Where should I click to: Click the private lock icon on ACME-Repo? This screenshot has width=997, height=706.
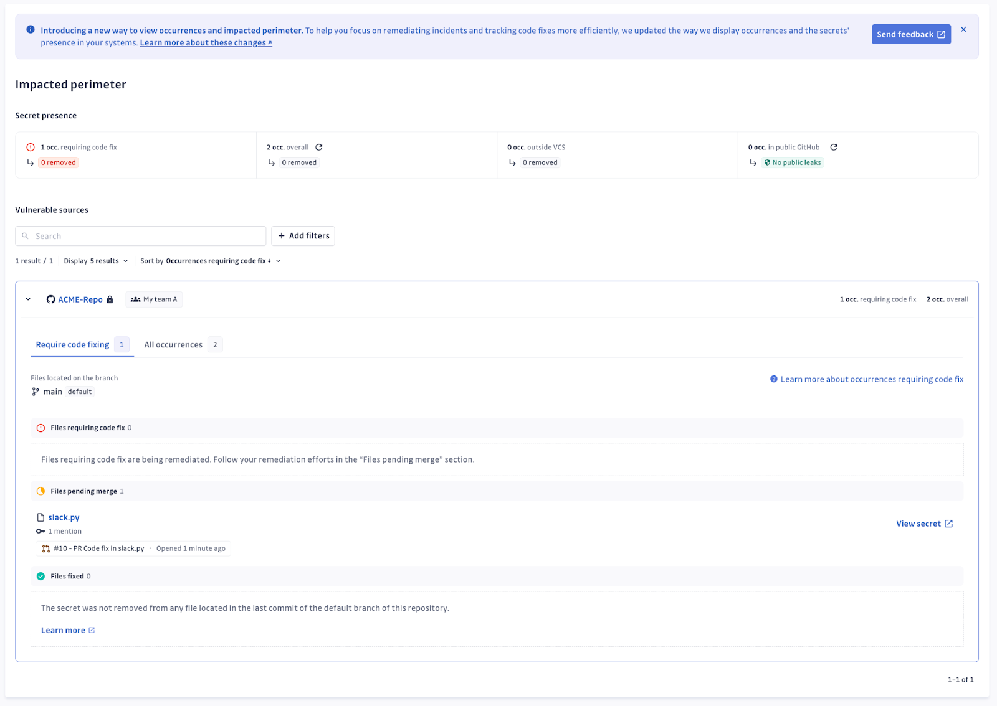point(111,299)
